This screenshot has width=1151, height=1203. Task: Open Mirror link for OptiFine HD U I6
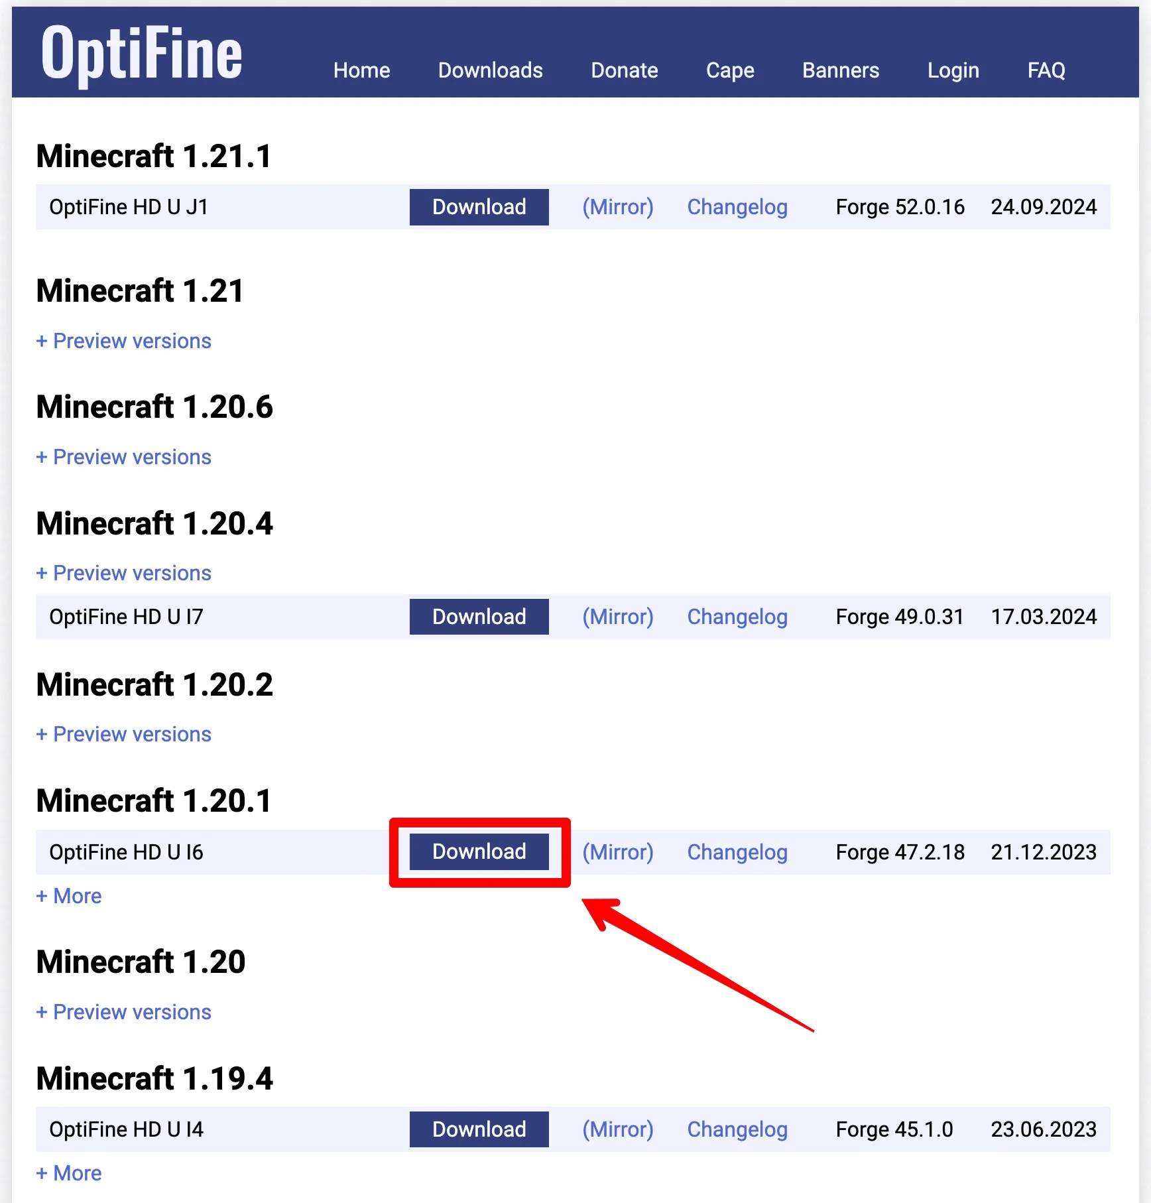(617, 852)
